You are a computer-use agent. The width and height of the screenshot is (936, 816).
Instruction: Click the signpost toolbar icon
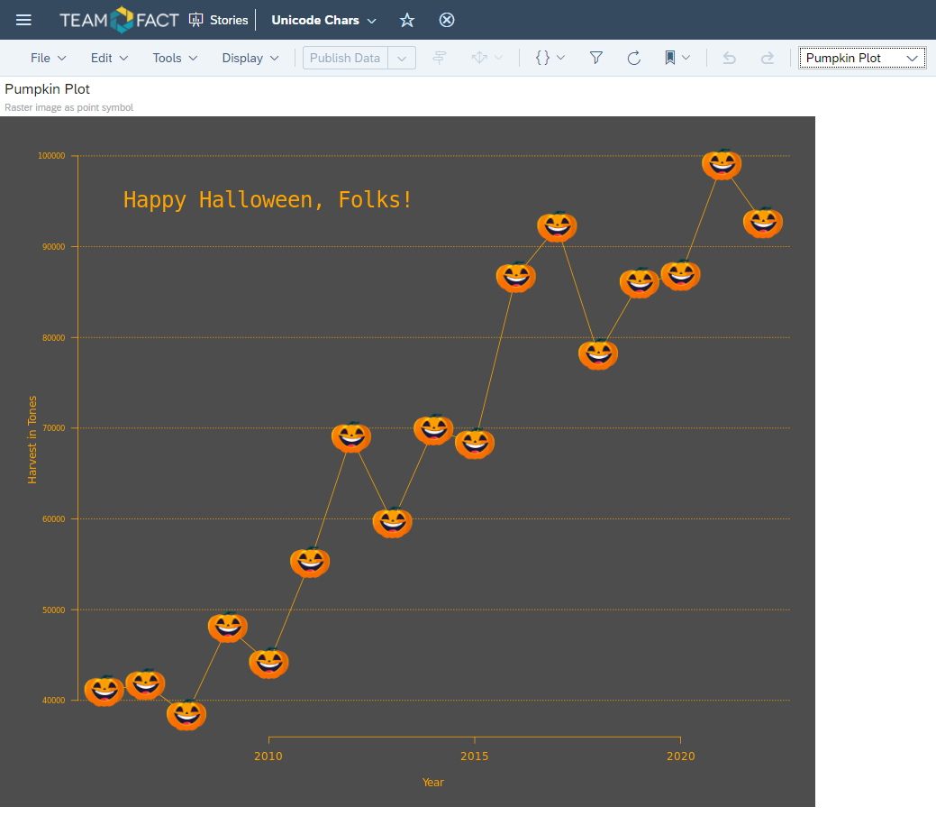click(440, 58)
